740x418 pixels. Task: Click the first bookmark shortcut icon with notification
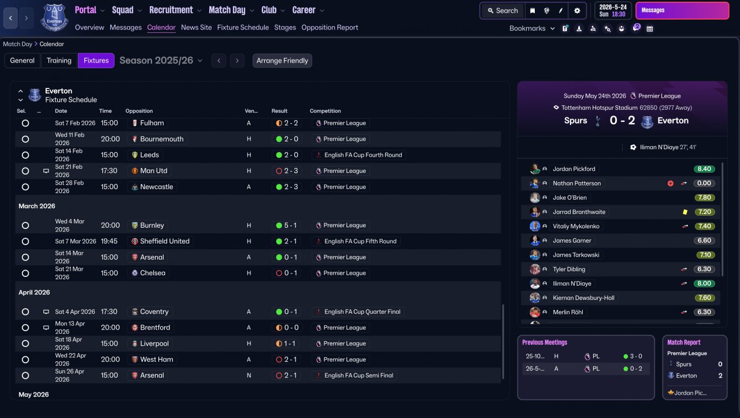565,28
